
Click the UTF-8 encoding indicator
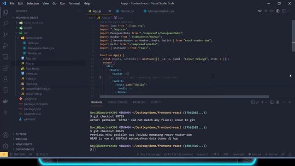[215, 154]
